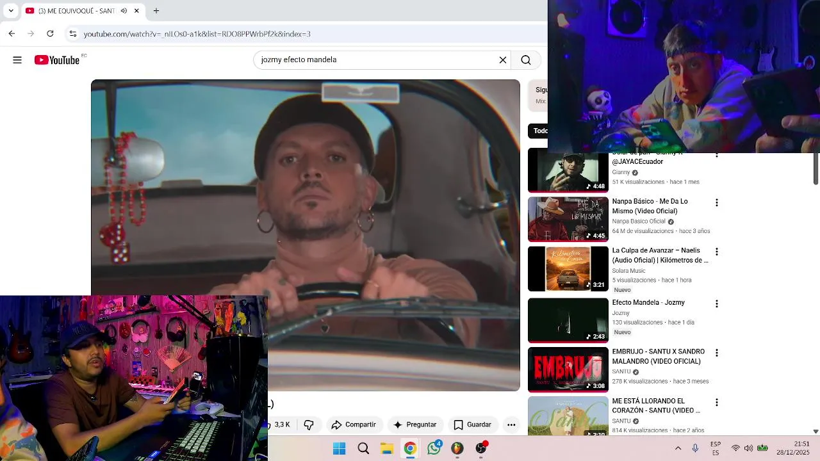Open Nanpa Básico - Me Da Lo Mismo title
The width and height of the screenshot is (820, 461).
[x=650, y=206]
